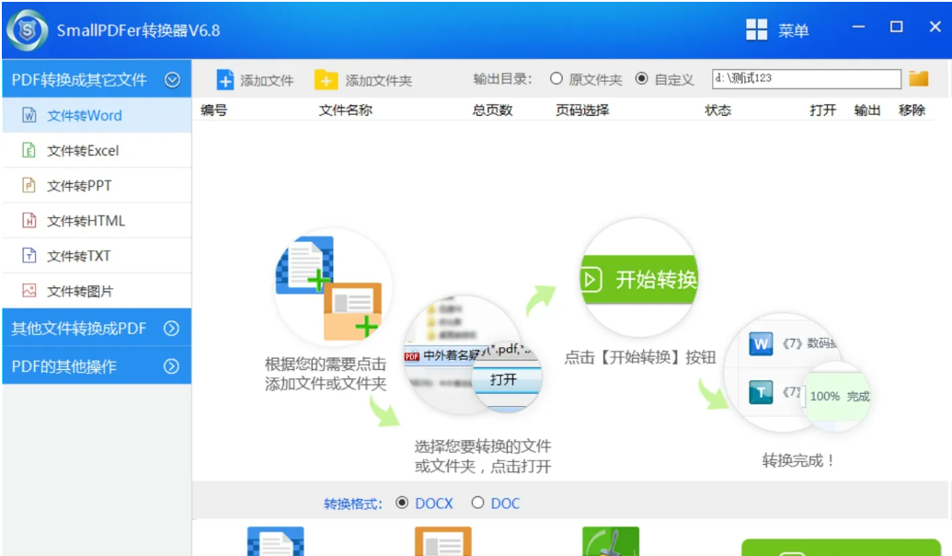Open the 菜单 menu label
Screen dimensions: 952x556
[x=794, y=30]
